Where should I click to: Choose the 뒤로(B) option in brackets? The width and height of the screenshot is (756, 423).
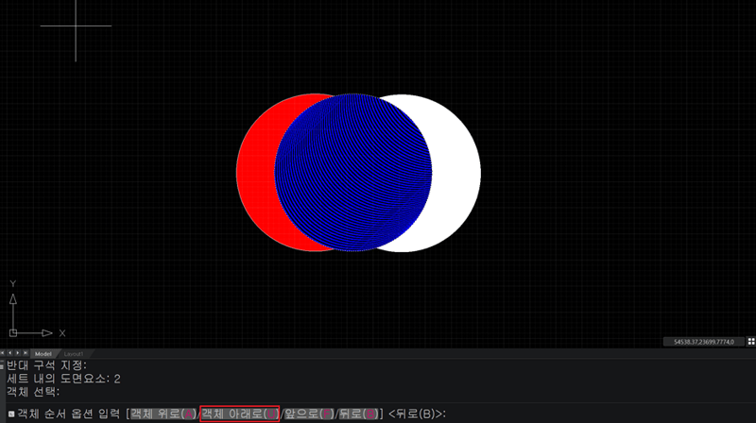point(358,414)
